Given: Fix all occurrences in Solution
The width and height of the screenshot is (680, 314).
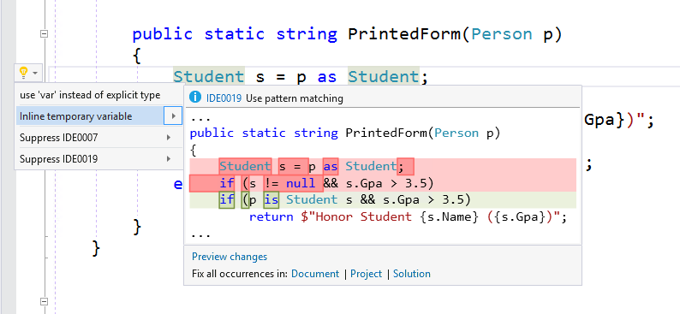Looking at the screenshot, I should 412,274.
